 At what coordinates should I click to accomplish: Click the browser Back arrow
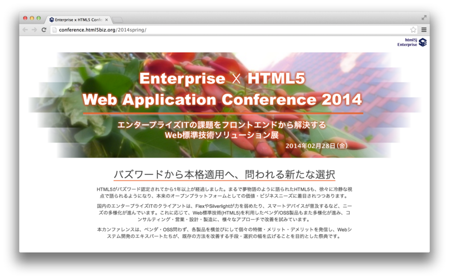(25, 30)
